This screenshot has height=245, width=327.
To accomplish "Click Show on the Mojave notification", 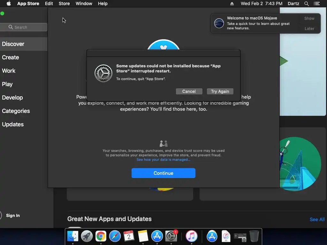I will click(x=309, y=18).
